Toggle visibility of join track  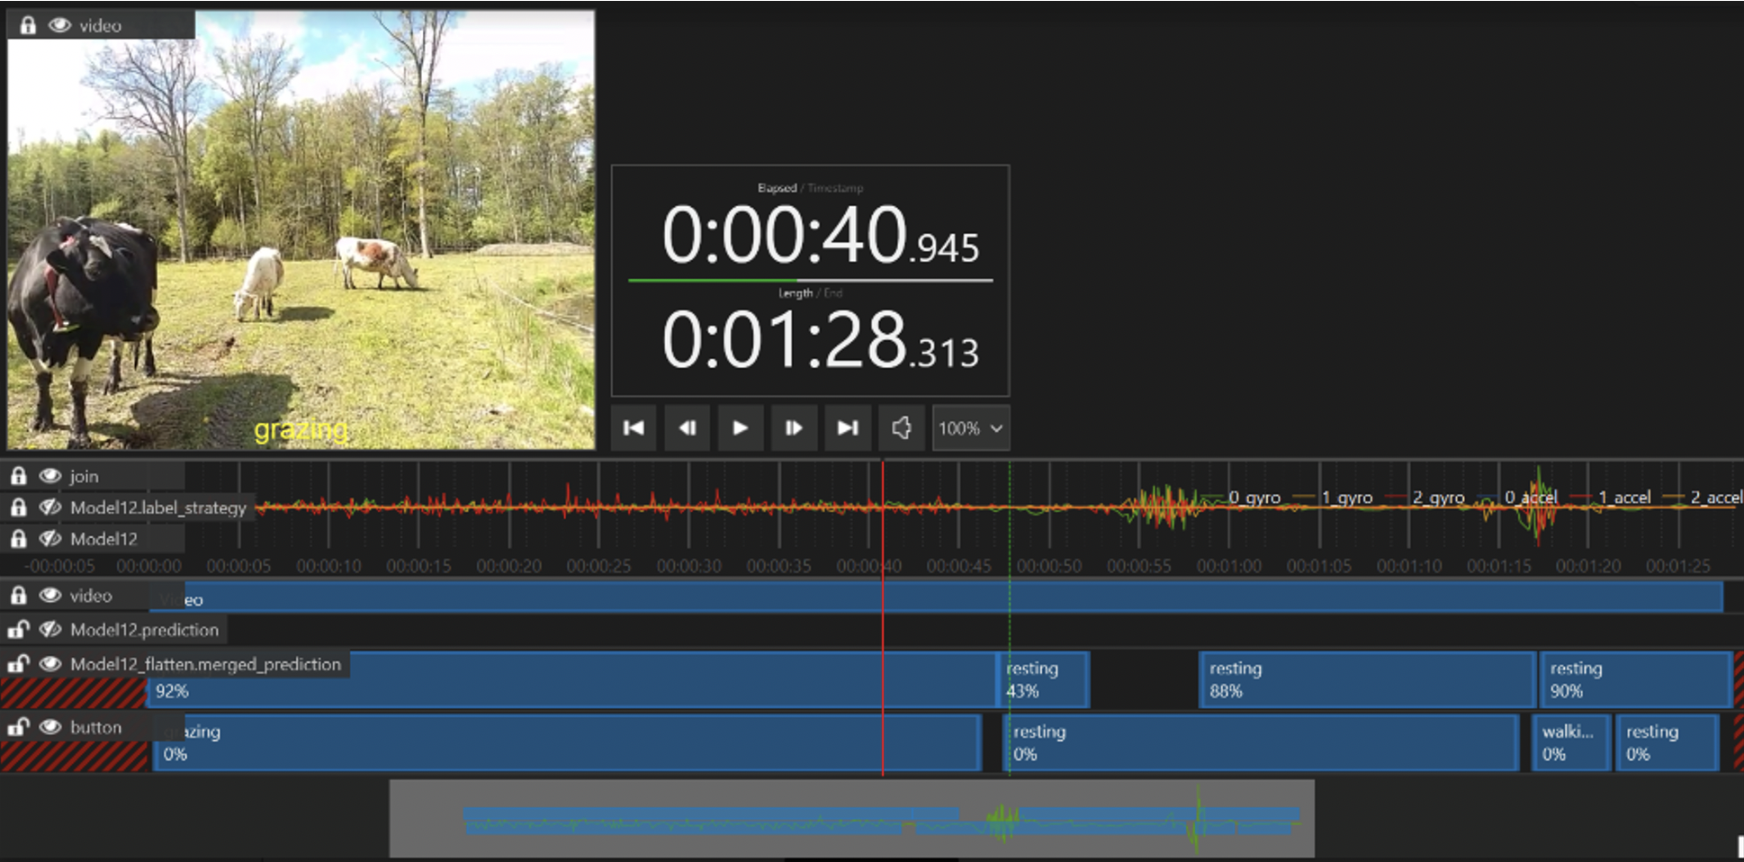50,476
